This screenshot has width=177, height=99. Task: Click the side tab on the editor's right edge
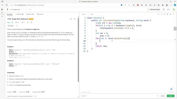[x=175, y=29]
